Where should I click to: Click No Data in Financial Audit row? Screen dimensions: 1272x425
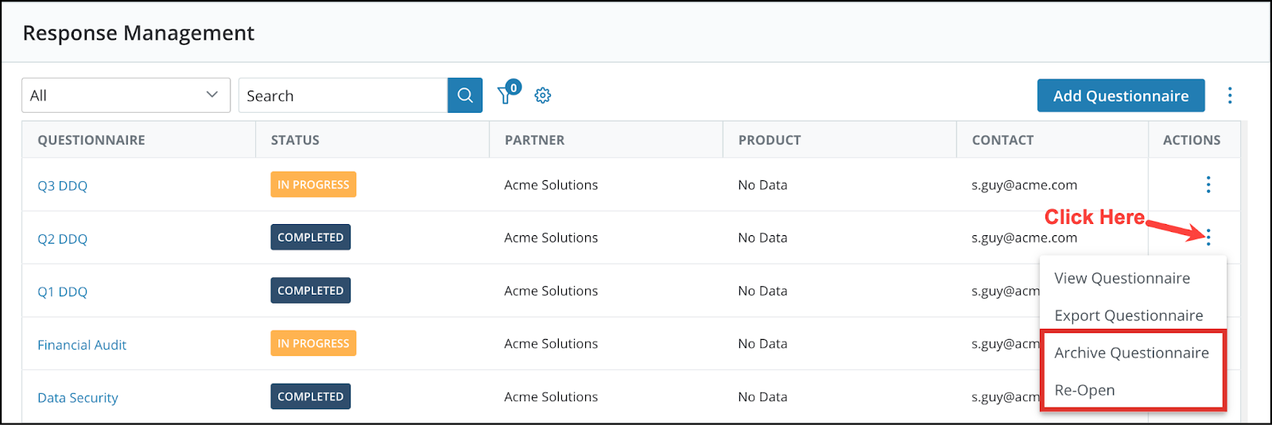pyautogui.click(x=762, y=343)
